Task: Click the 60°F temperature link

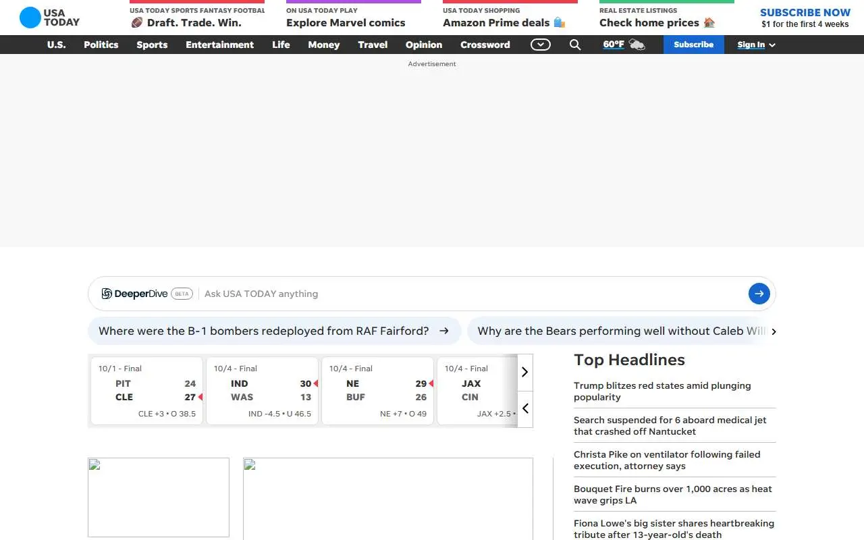Action: coord(614,45)
